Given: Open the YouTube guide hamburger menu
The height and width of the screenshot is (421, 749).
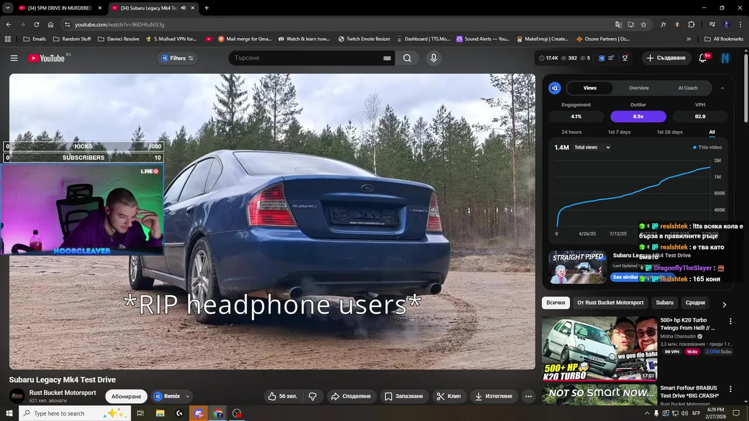Looking at the screenshot, I should click(14, 58).
